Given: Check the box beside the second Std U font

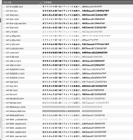Looking at the screenshot, I should [4, 15].
